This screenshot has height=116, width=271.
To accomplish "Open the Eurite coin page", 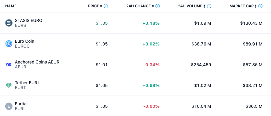I will [21, 104].
